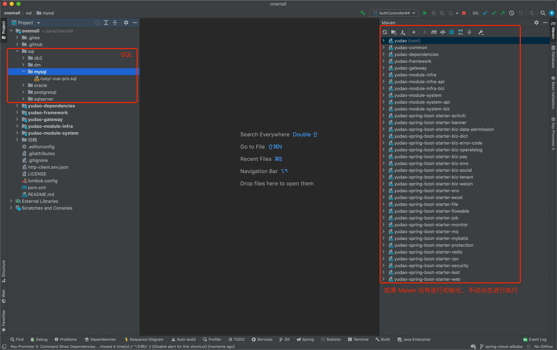Open Maven settings wrench icon
Image resolution: width=557 pixels, height=350 pixels.
coord(481,32)
